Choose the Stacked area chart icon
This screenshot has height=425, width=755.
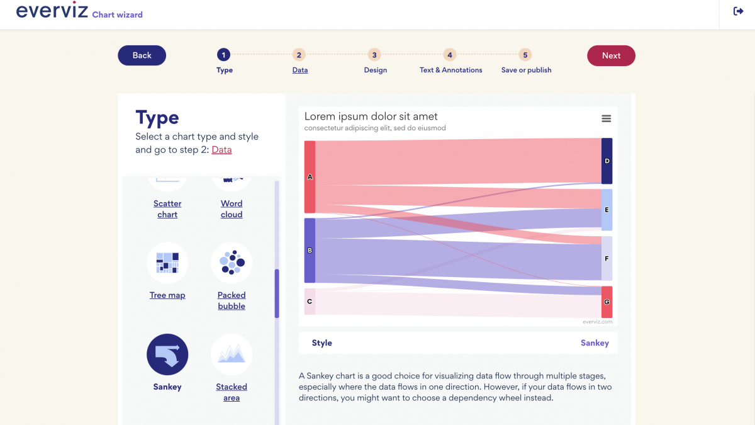tap(232, 354)
